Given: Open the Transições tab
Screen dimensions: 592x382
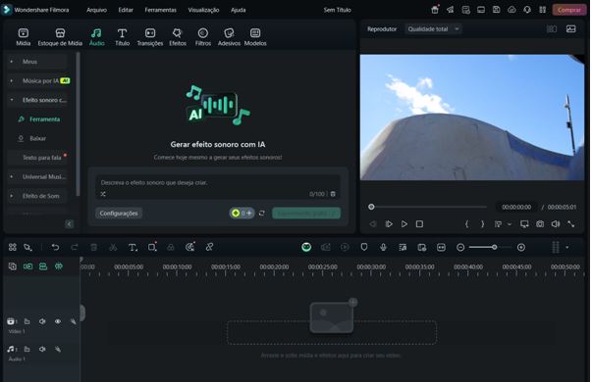Looking at the screenshot, I should [x=150, y=37].
